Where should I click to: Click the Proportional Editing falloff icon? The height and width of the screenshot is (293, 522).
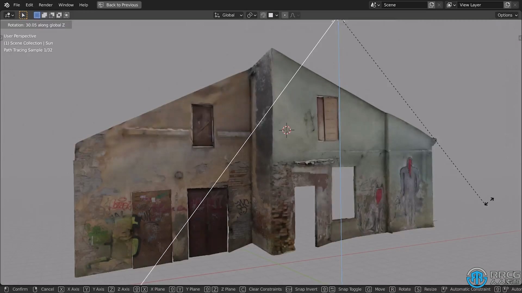(293, 15)
